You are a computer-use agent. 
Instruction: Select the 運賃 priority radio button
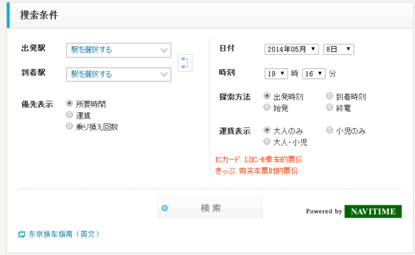70,115
